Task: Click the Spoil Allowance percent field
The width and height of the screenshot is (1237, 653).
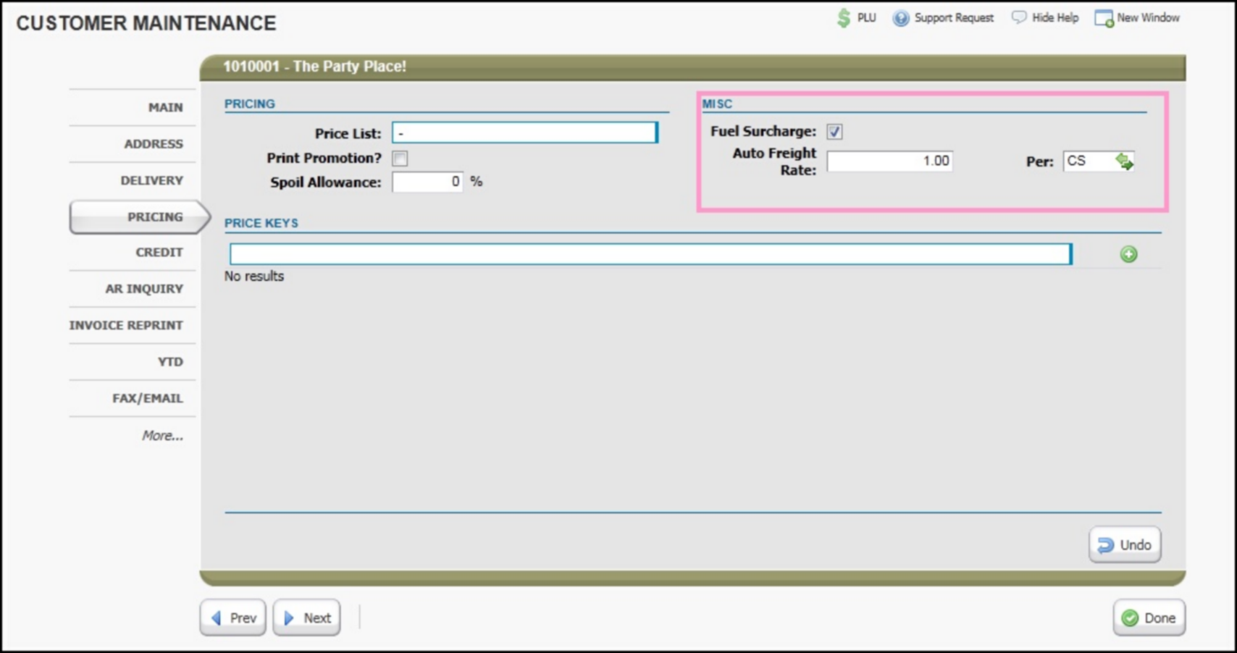Action: (427, 182)
